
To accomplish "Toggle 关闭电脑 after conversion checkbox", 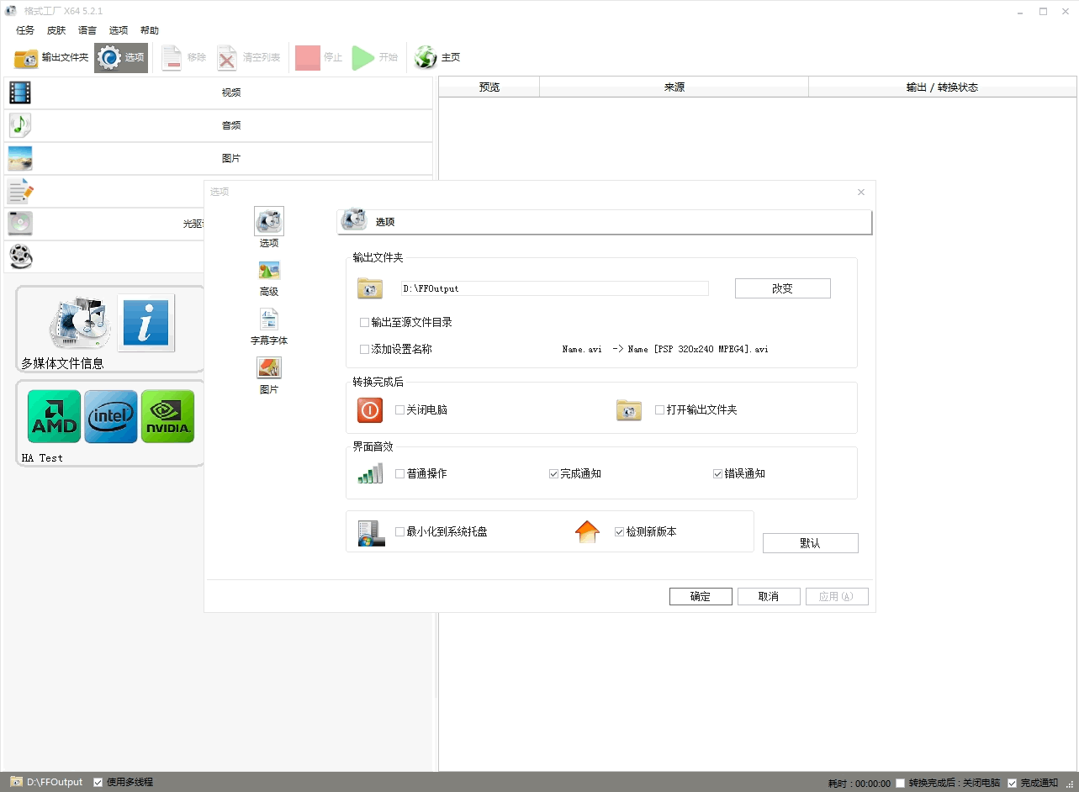I will tap(400, 410).
